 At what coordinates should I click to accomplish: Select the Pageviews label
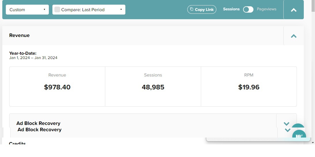coord(267,9)
